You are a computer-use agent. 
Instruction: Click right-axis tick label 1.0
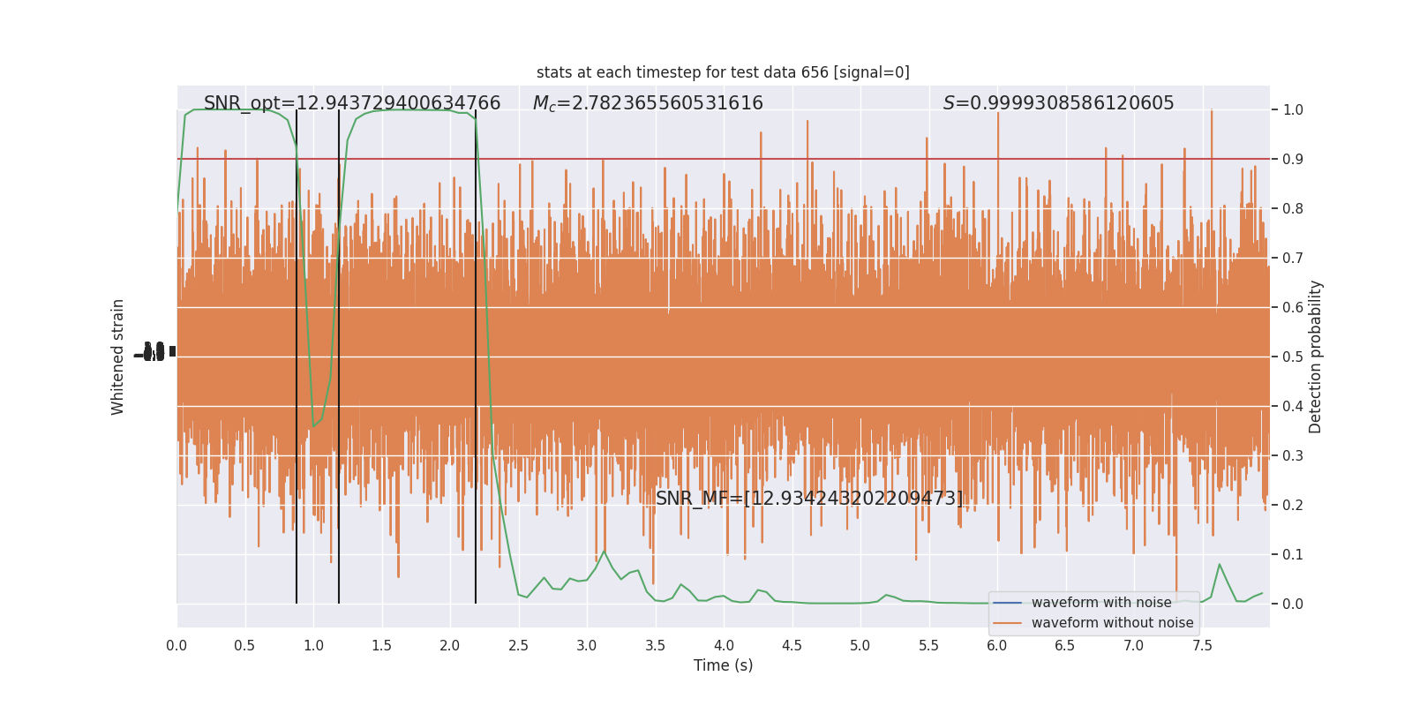1293,110
